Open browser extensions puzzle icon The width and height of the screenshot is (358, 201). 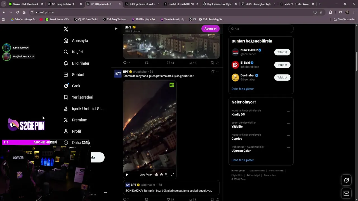coord(330,12)
